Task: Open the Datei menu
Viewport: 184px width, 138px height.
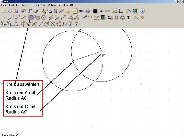Action: [x=4, y=5]
